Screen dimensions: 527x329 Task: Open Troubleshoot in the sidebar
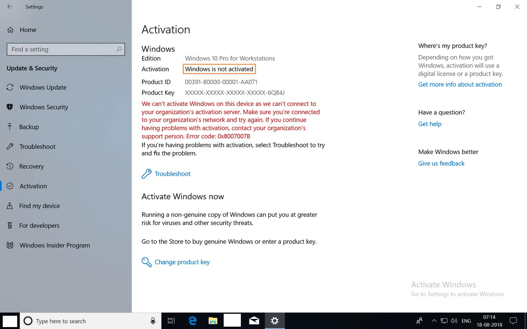click(37, 147)
